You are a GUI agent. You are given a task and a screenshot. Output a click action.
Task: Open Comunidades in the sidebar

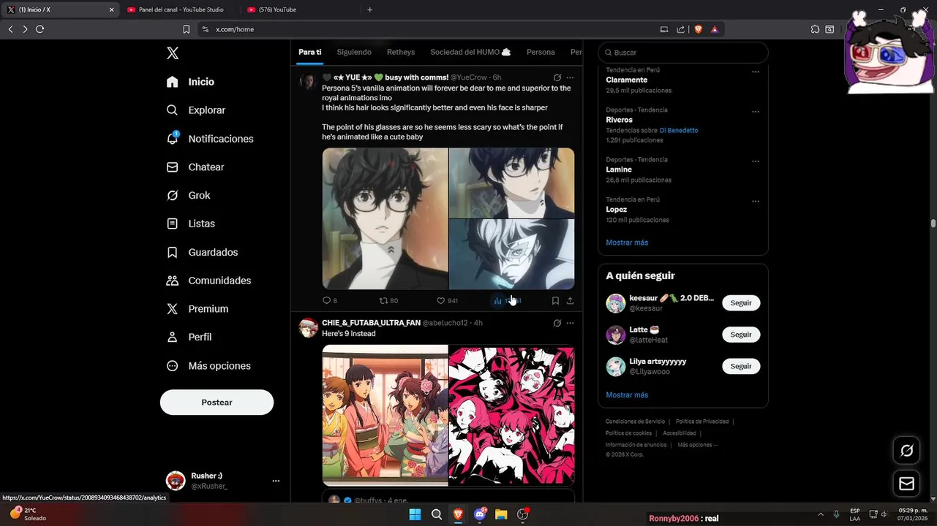click(208, 281)
